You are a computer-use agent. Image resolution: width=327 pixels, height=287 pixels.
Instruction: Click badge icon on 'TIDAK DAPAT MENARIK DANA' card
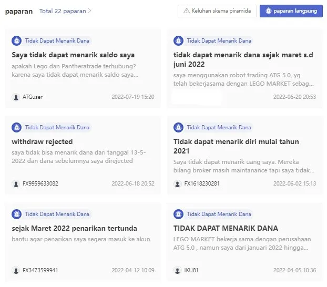point(178,214)
